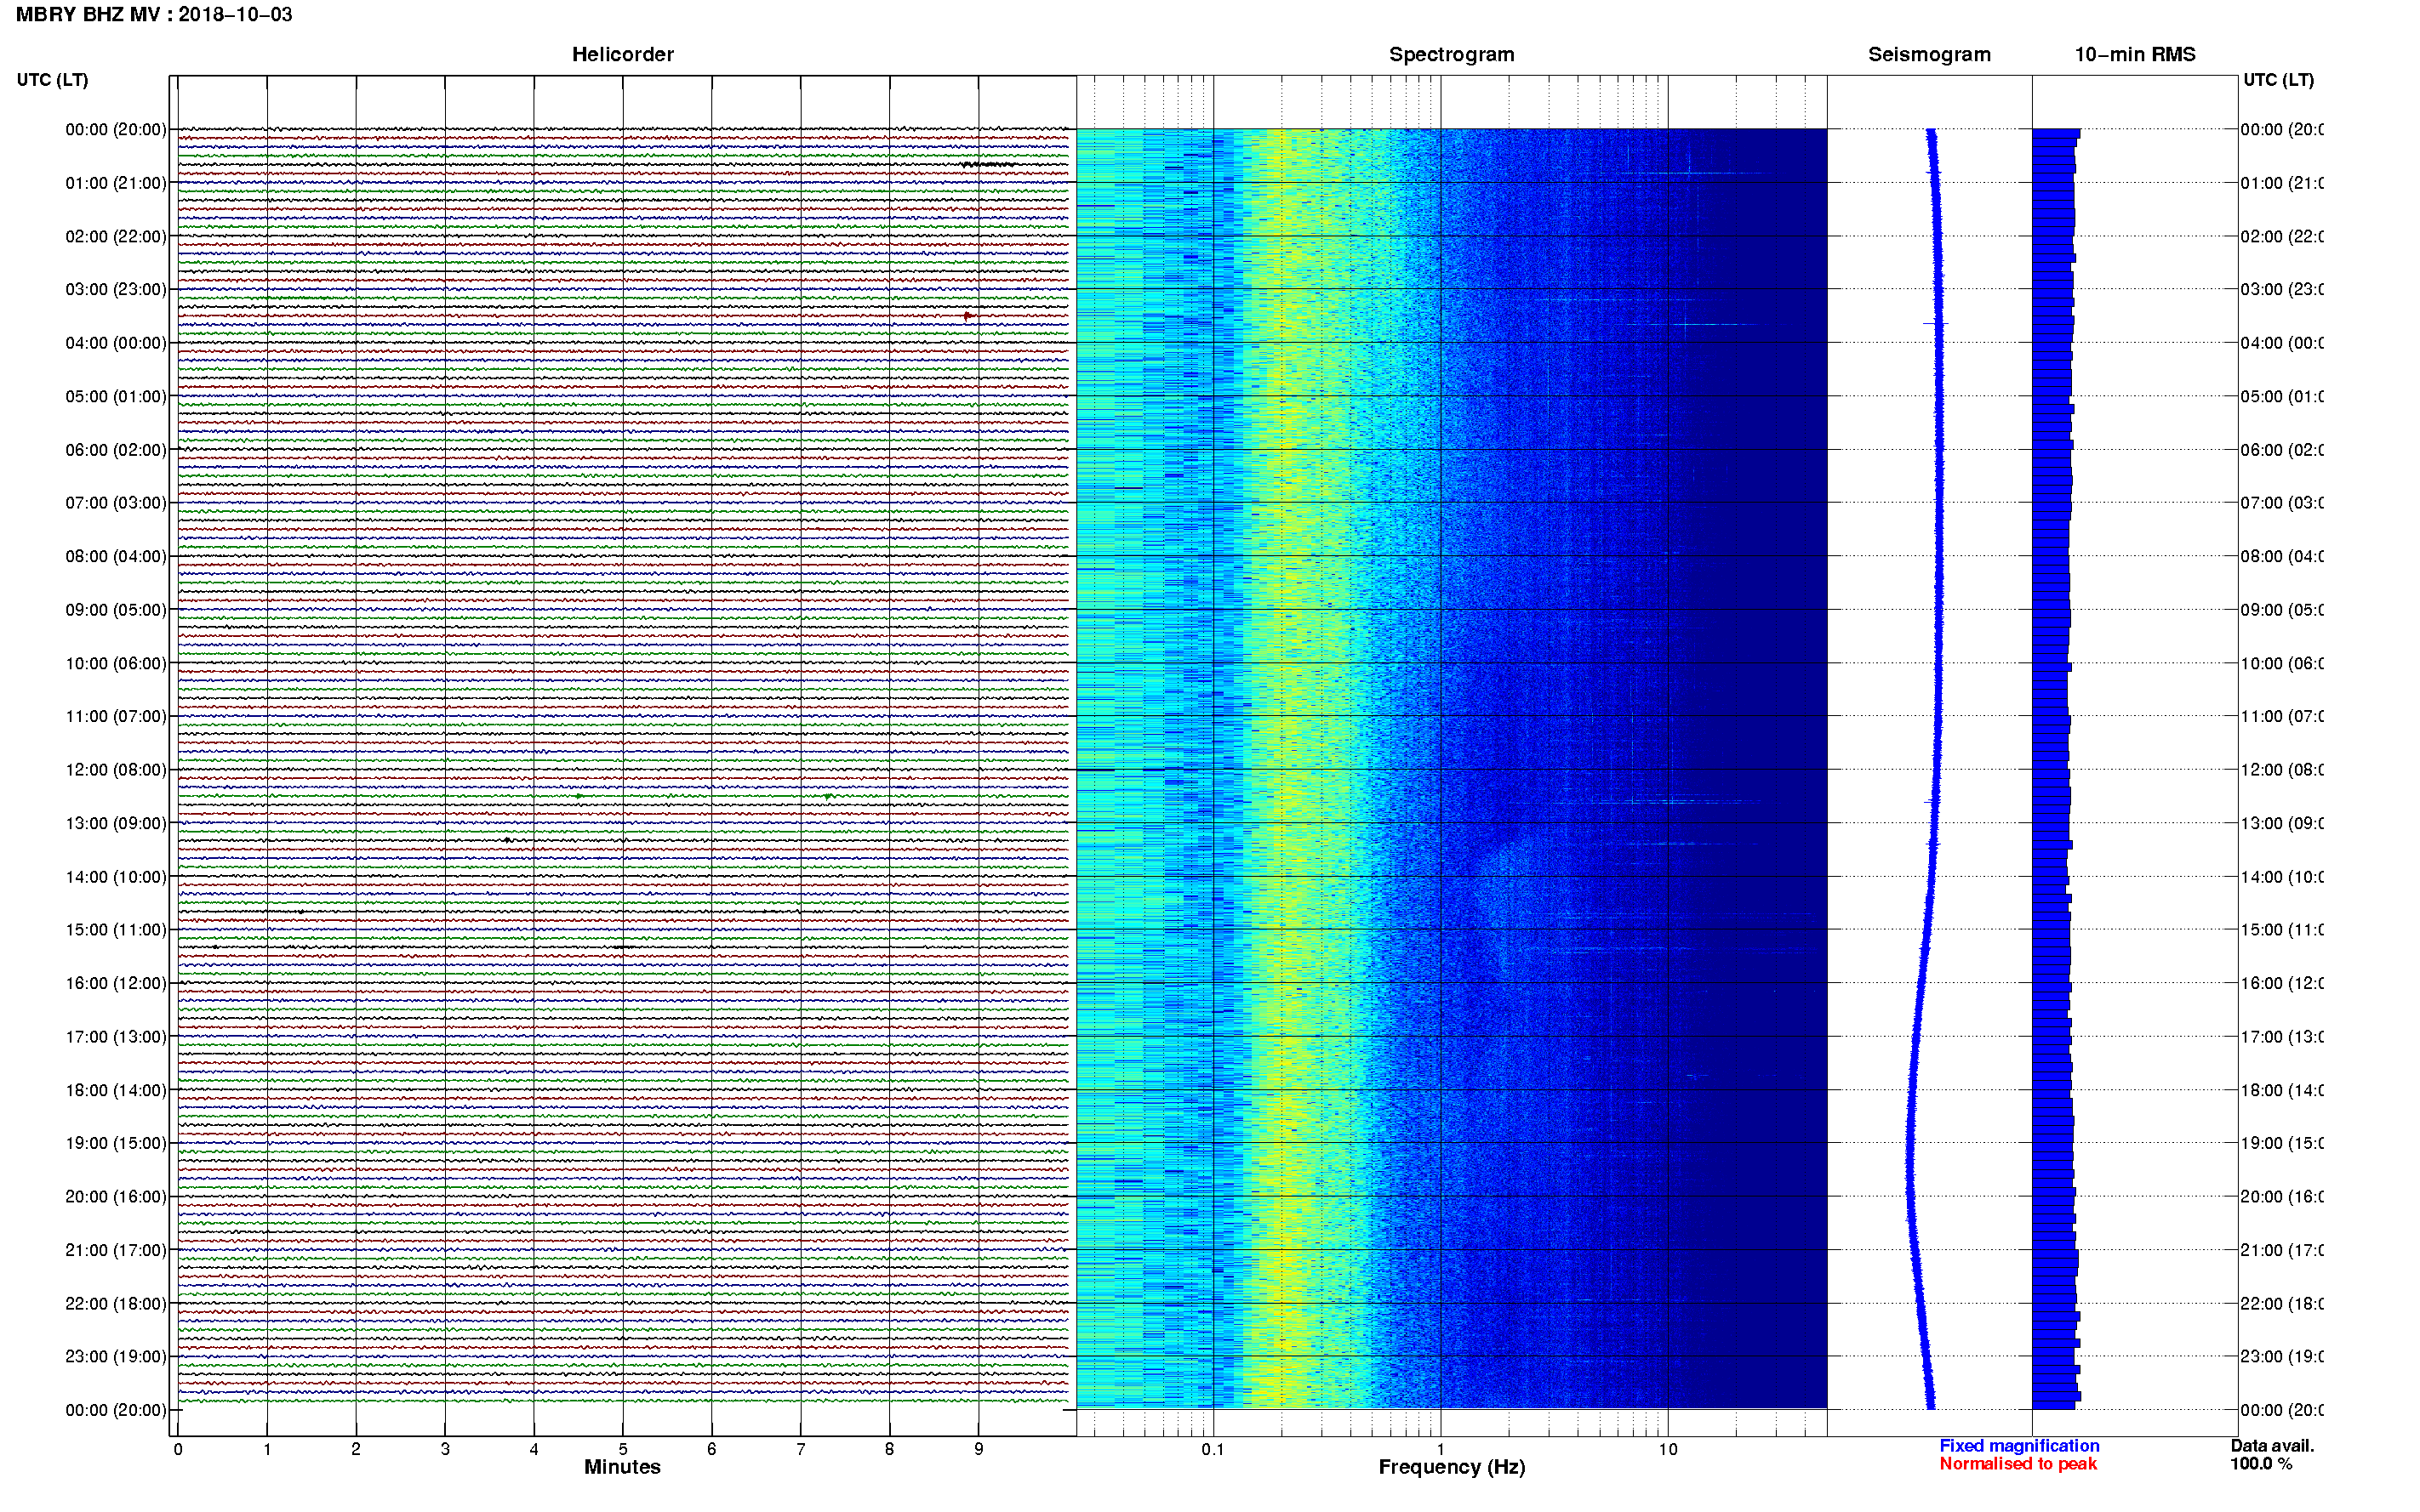Select the "10" frequency tick label

(x=1668, y=1449)
